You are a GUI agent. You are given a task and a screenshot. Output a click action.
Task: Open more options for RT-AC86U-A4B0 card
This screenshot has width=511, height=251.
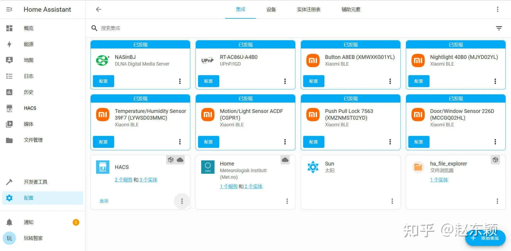pos(285,81)
